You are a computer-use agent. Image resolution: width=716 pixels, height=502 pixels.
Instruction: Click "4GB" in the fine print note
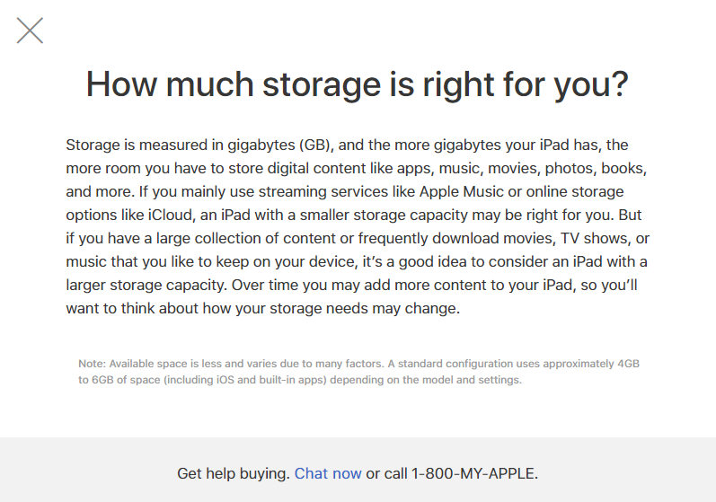pyautogui.click(x=628, y=364)
